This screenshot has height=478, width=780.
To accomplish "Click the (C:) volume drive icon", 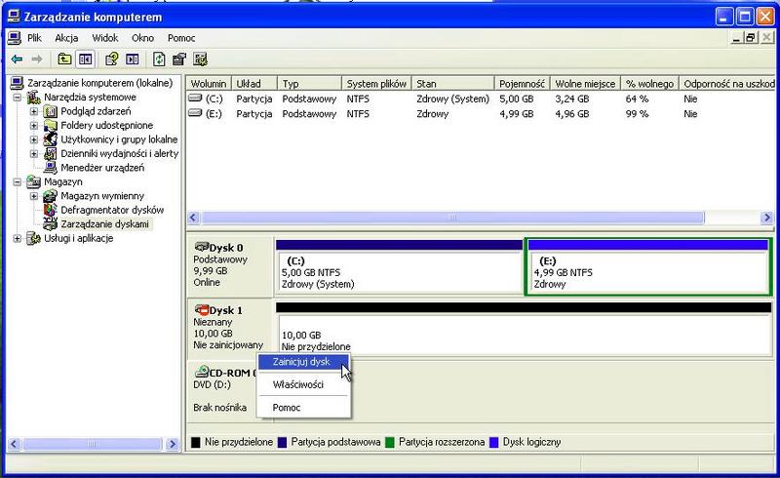I will click(196, 99).
